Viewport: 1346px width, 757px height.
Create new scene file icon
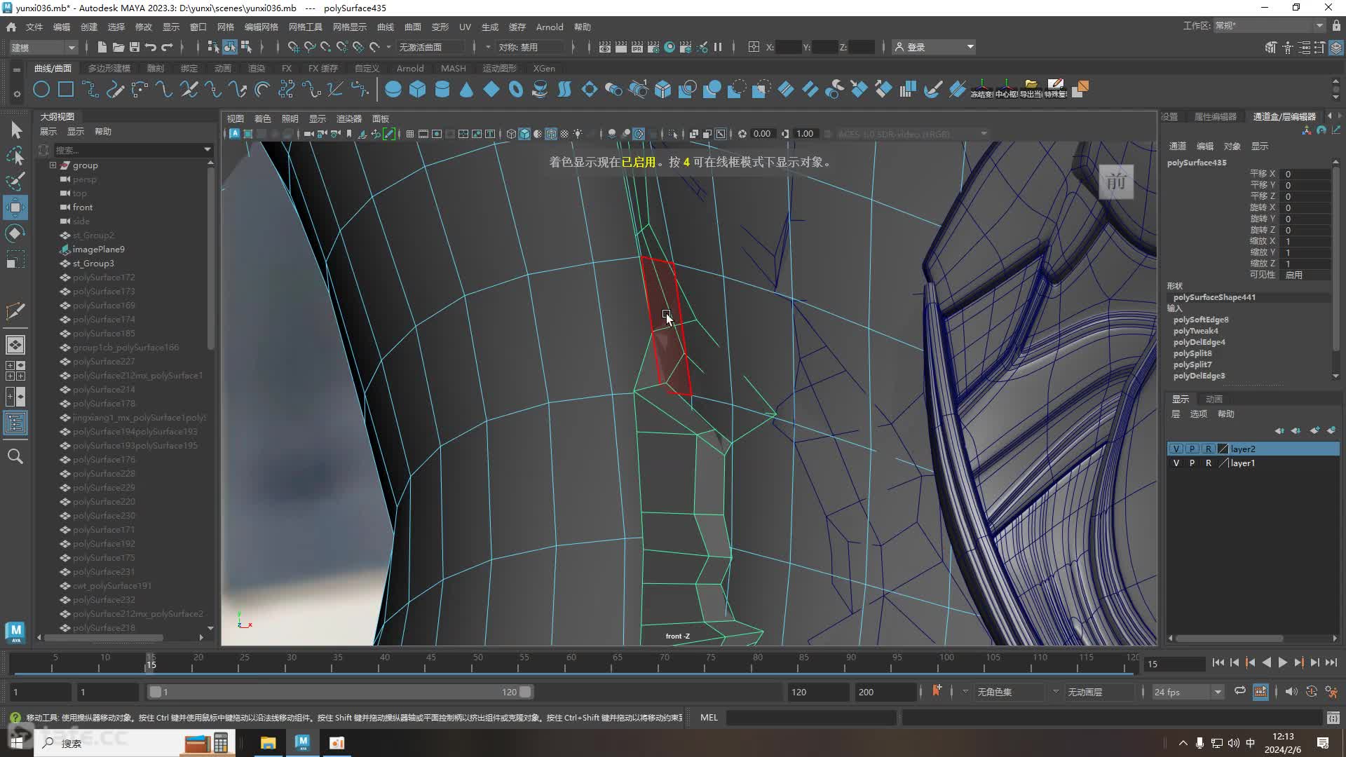[x=102, y=47]
